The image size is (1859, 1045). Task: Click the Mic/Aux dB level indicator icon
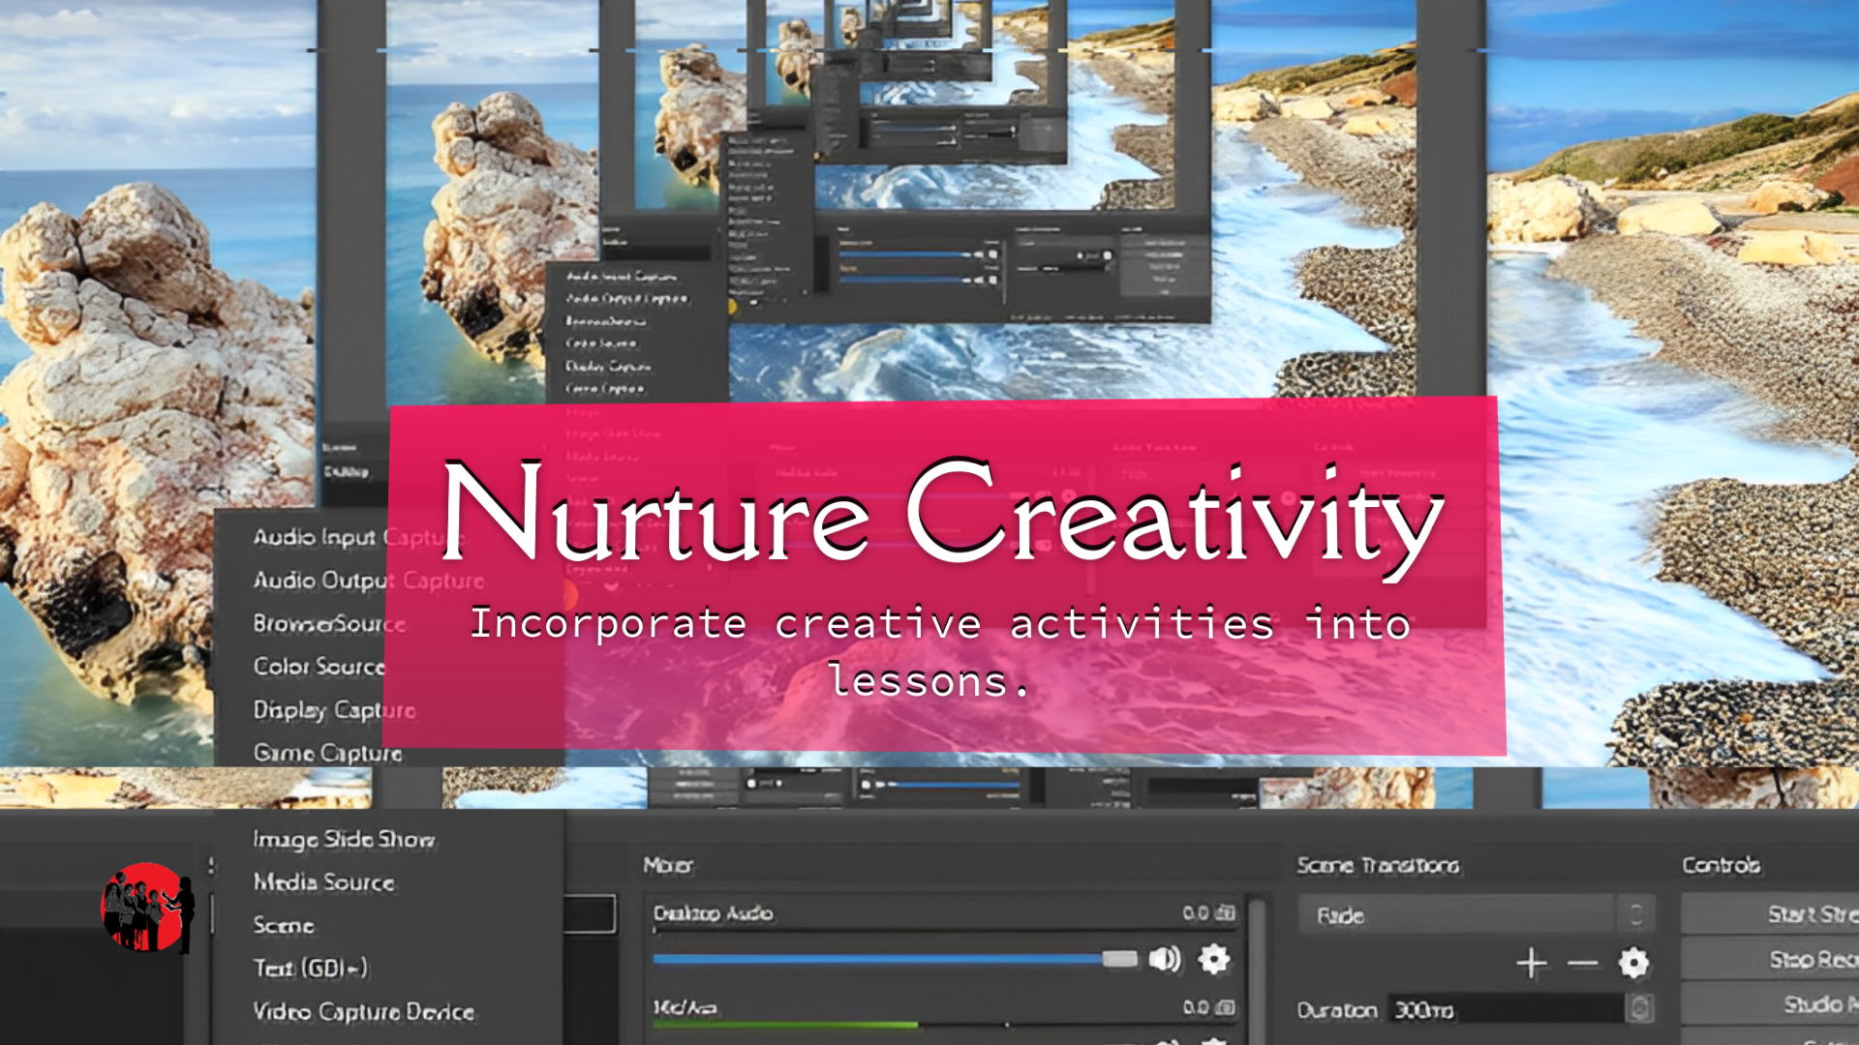(x=1226, y=1007)
